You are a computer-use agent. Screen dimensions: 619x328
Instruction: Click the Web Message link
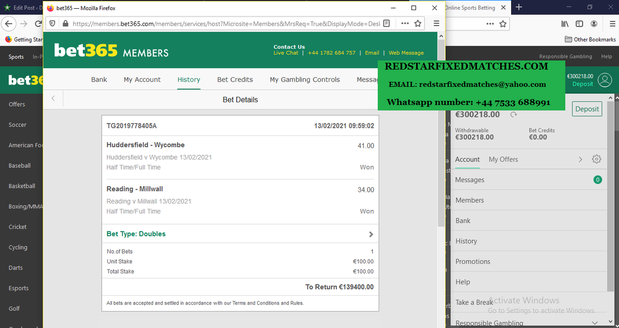coord(406,53)
